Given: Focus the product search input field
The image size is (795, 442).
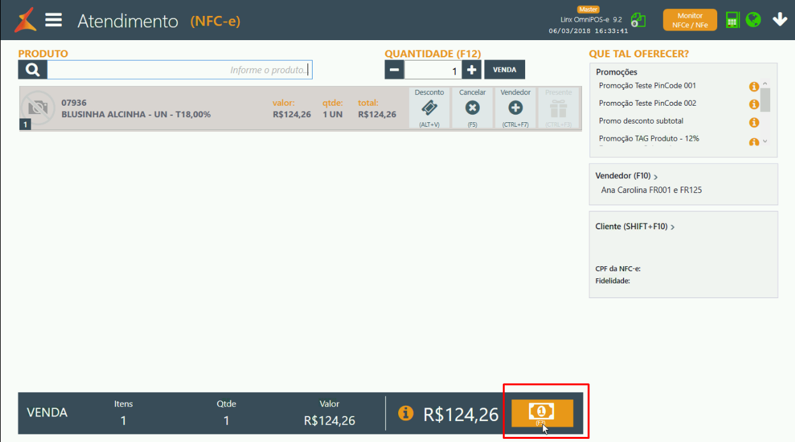Looking at the screenshot, I should [x=180, y=70].
